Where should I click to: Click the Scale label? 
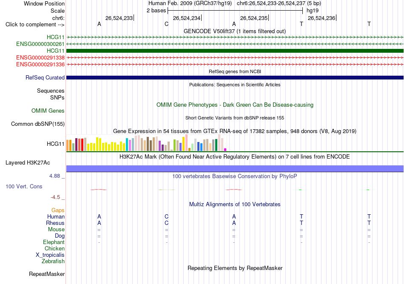pos(57,11)
